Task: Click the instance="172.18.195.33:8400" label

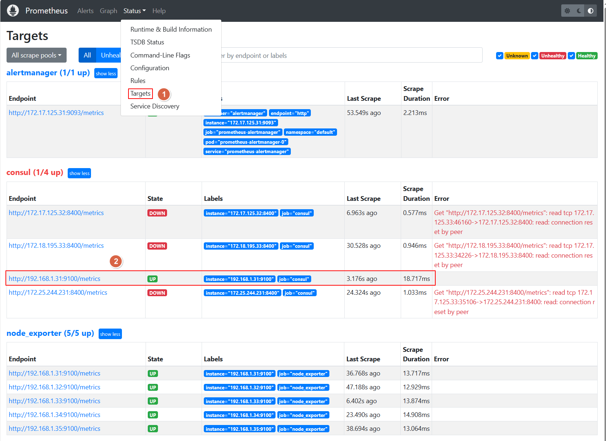Action: (241, 246)
